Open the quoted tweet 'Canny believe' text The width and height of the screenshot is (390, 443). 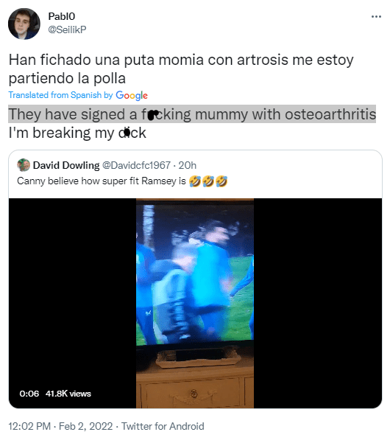click(x=102, y=181)
